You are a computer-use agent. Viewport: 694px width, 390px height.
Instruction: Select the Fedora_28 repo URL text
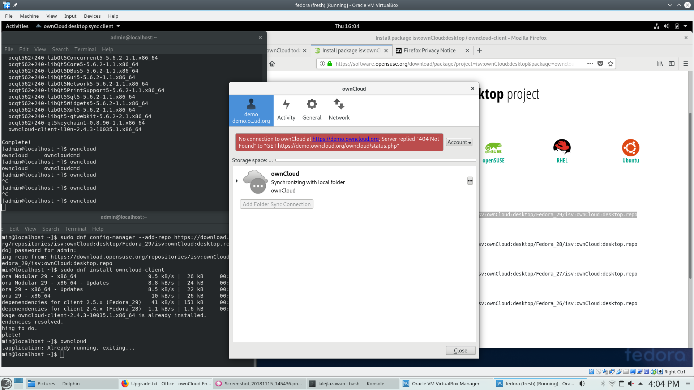pyautogui.click(x=558, y=244)
